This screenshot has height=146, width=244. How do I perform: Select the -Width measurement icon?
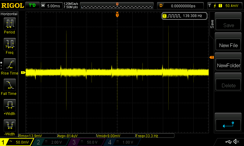10,125
